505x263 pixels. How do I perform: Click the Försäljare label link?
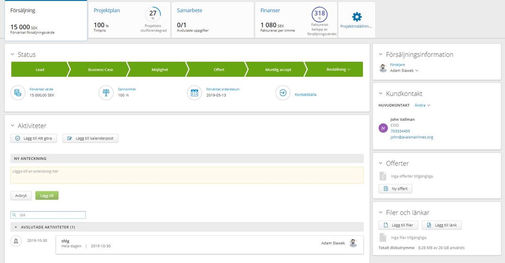coord(397,65)
